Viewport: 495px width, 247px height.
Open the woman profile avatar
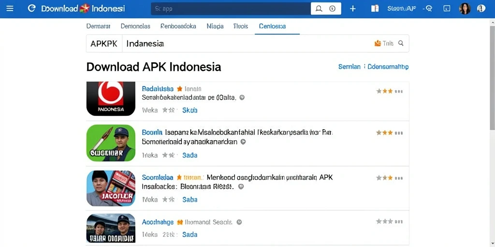(x=465, y=9)
